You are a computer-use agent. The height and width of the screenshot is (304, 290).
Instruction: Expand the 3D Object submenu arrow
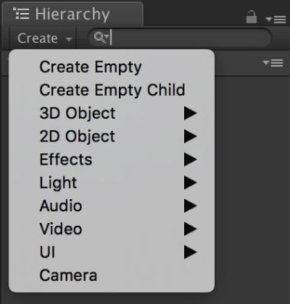pyautogui.click(x=190, y=113)
